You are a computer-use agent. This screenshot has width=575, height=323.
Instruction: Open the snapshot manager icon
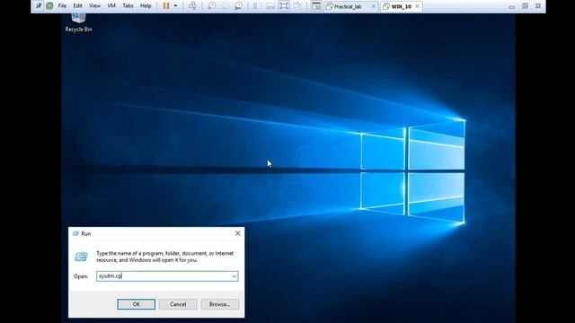[x=239, y=6]
